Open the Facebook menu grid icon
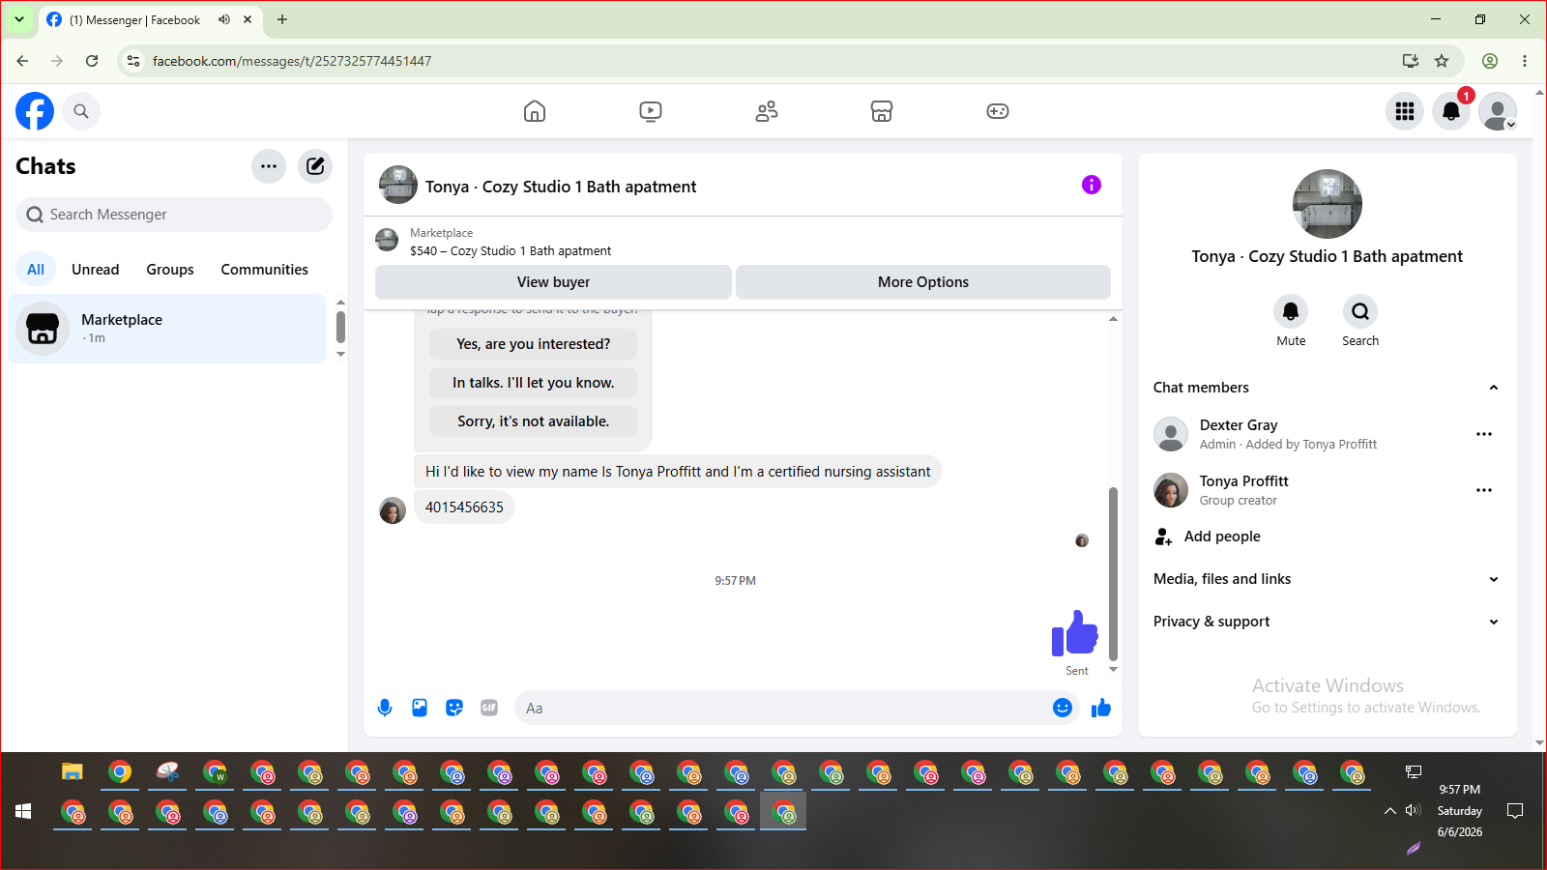 (1405, 111)
